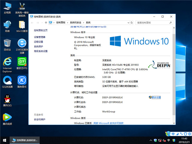Toggle IME punctuation mode button
This screenshot has height=144, width=192.
tap(181, 134)
